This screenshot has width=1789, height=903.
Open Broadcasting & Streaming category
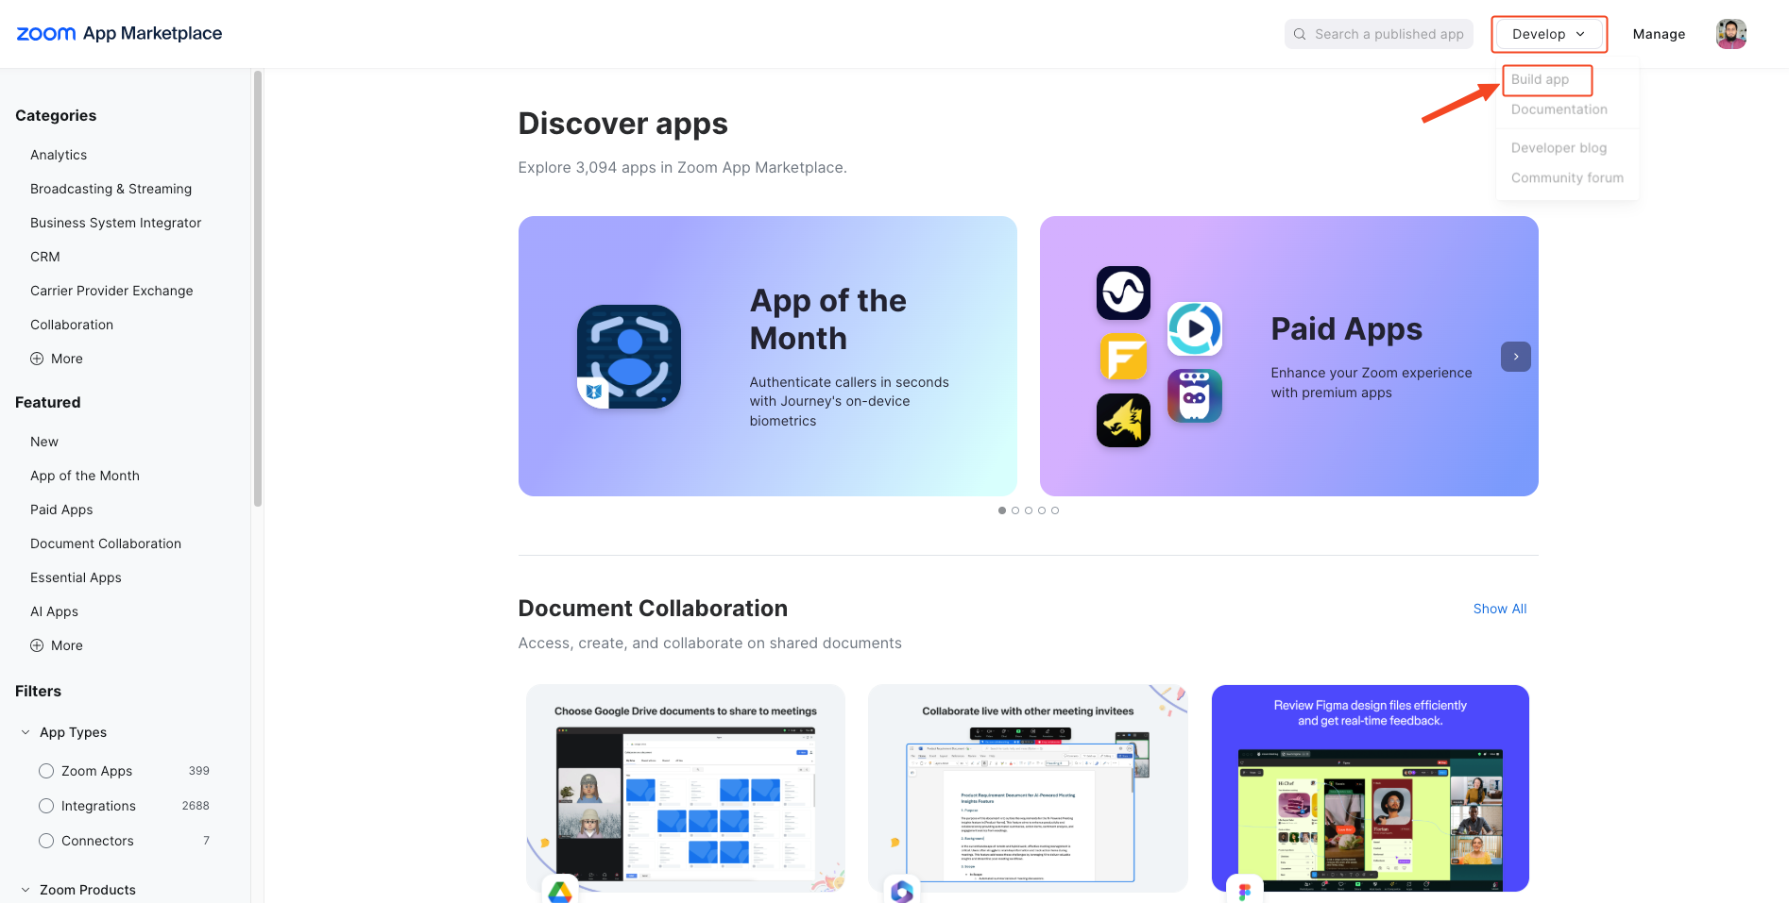pyautogui.click(x=111, y=189)
